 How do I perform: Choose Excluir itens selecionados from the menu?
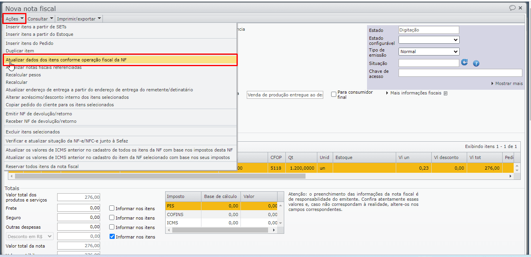pos(33,132)
